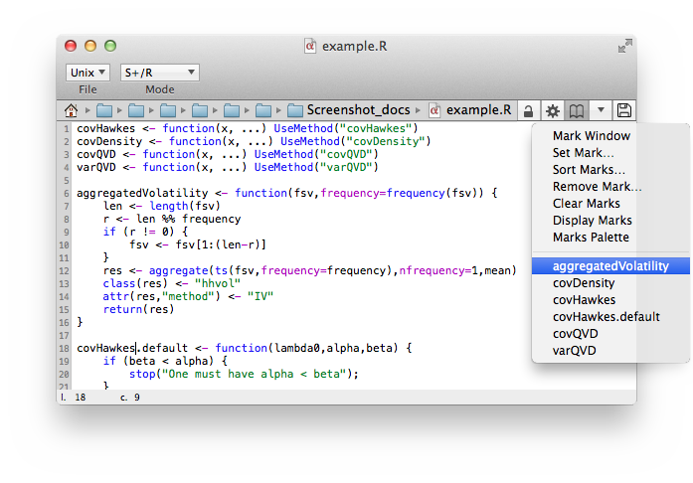The height and width of the screenshot is (483, 693).
Task: Click the lock icon in the toolbar
Action: point(528,110)
